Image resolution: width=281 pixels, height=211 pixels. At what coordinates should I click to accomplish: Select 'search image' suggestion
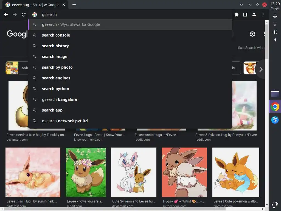[x=130, y=57]
